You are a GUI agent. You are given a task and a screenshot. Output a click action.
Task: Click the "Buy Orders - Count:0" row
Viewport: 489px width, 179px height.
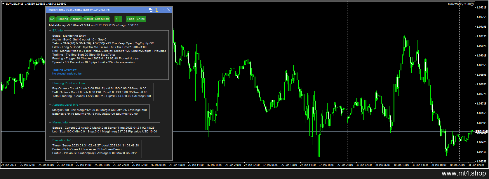[x=99, y=88]
